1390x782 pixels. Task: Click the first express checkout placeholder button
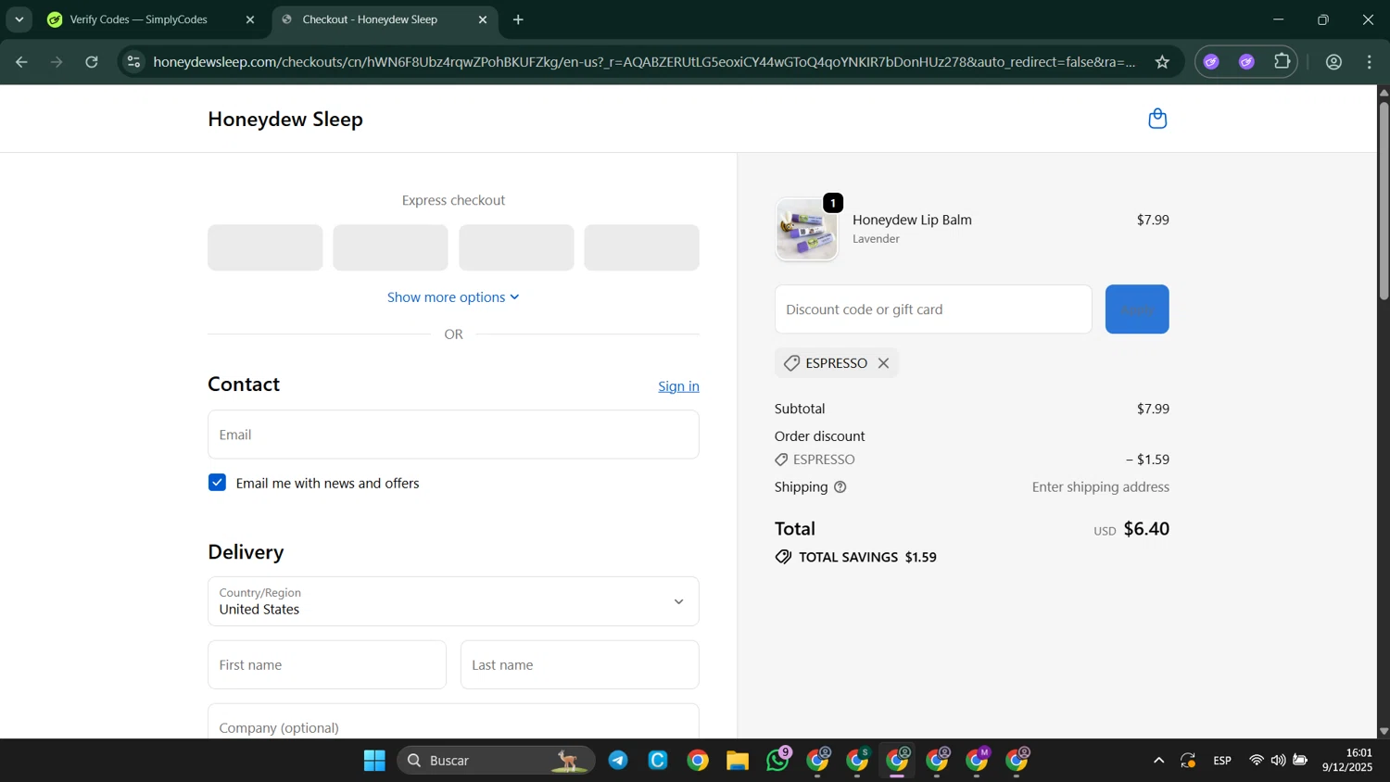coord(265,247)
